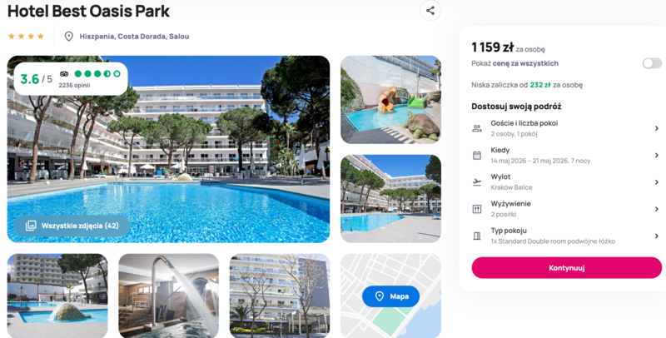
Task: Click the calendar icon next to Kiedy
Action: coord(477,156)
